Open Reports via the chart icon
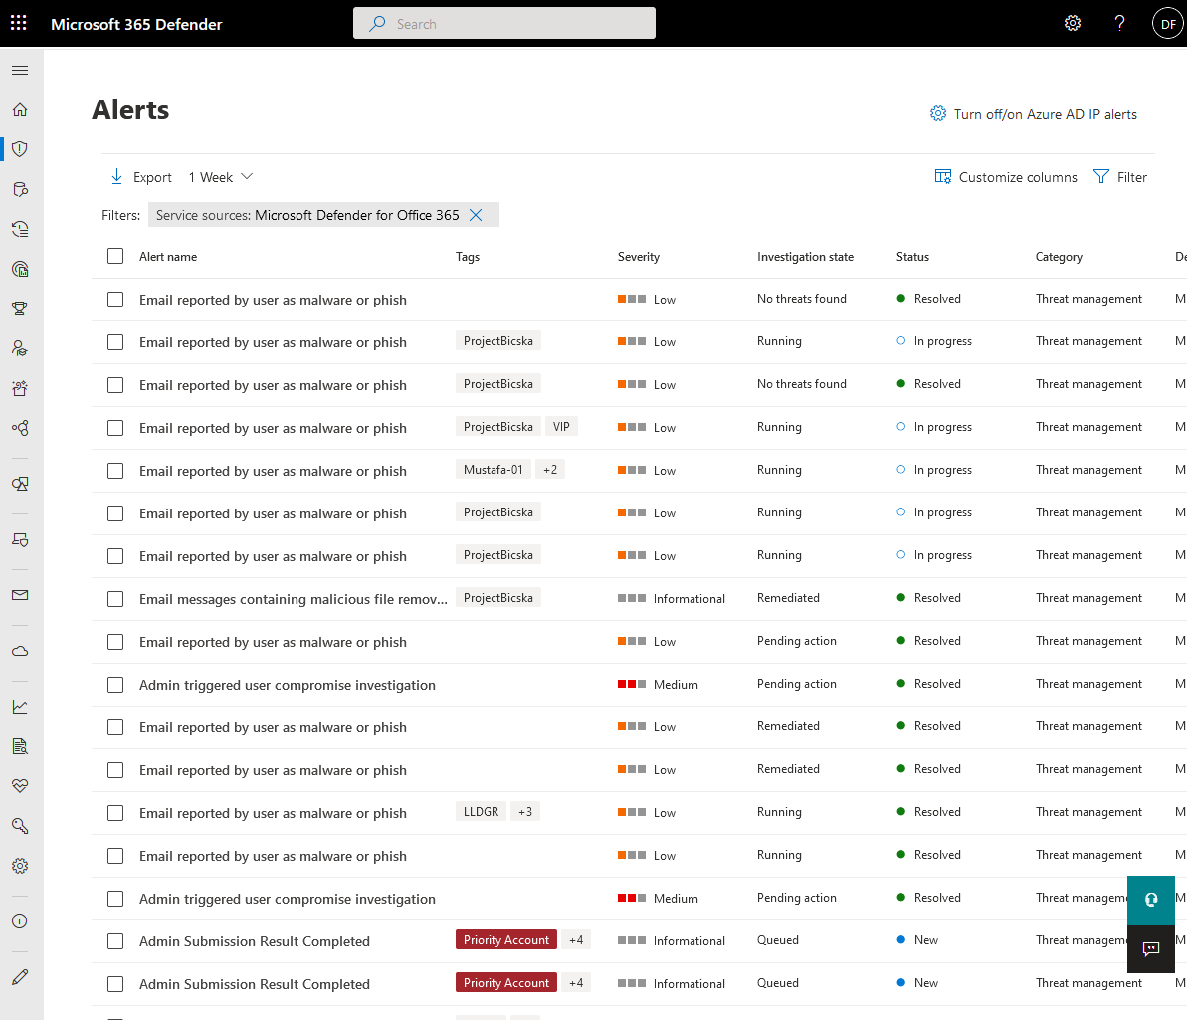This screenshot has height=1020, width=1187. point(19,707)
